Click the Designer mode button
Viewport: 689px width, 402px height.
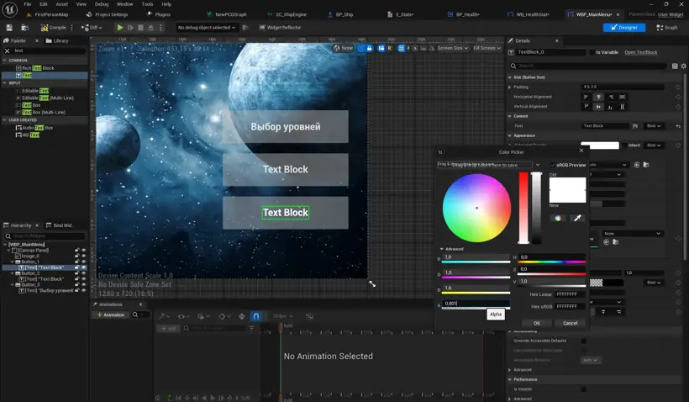[x=624, y=28]
